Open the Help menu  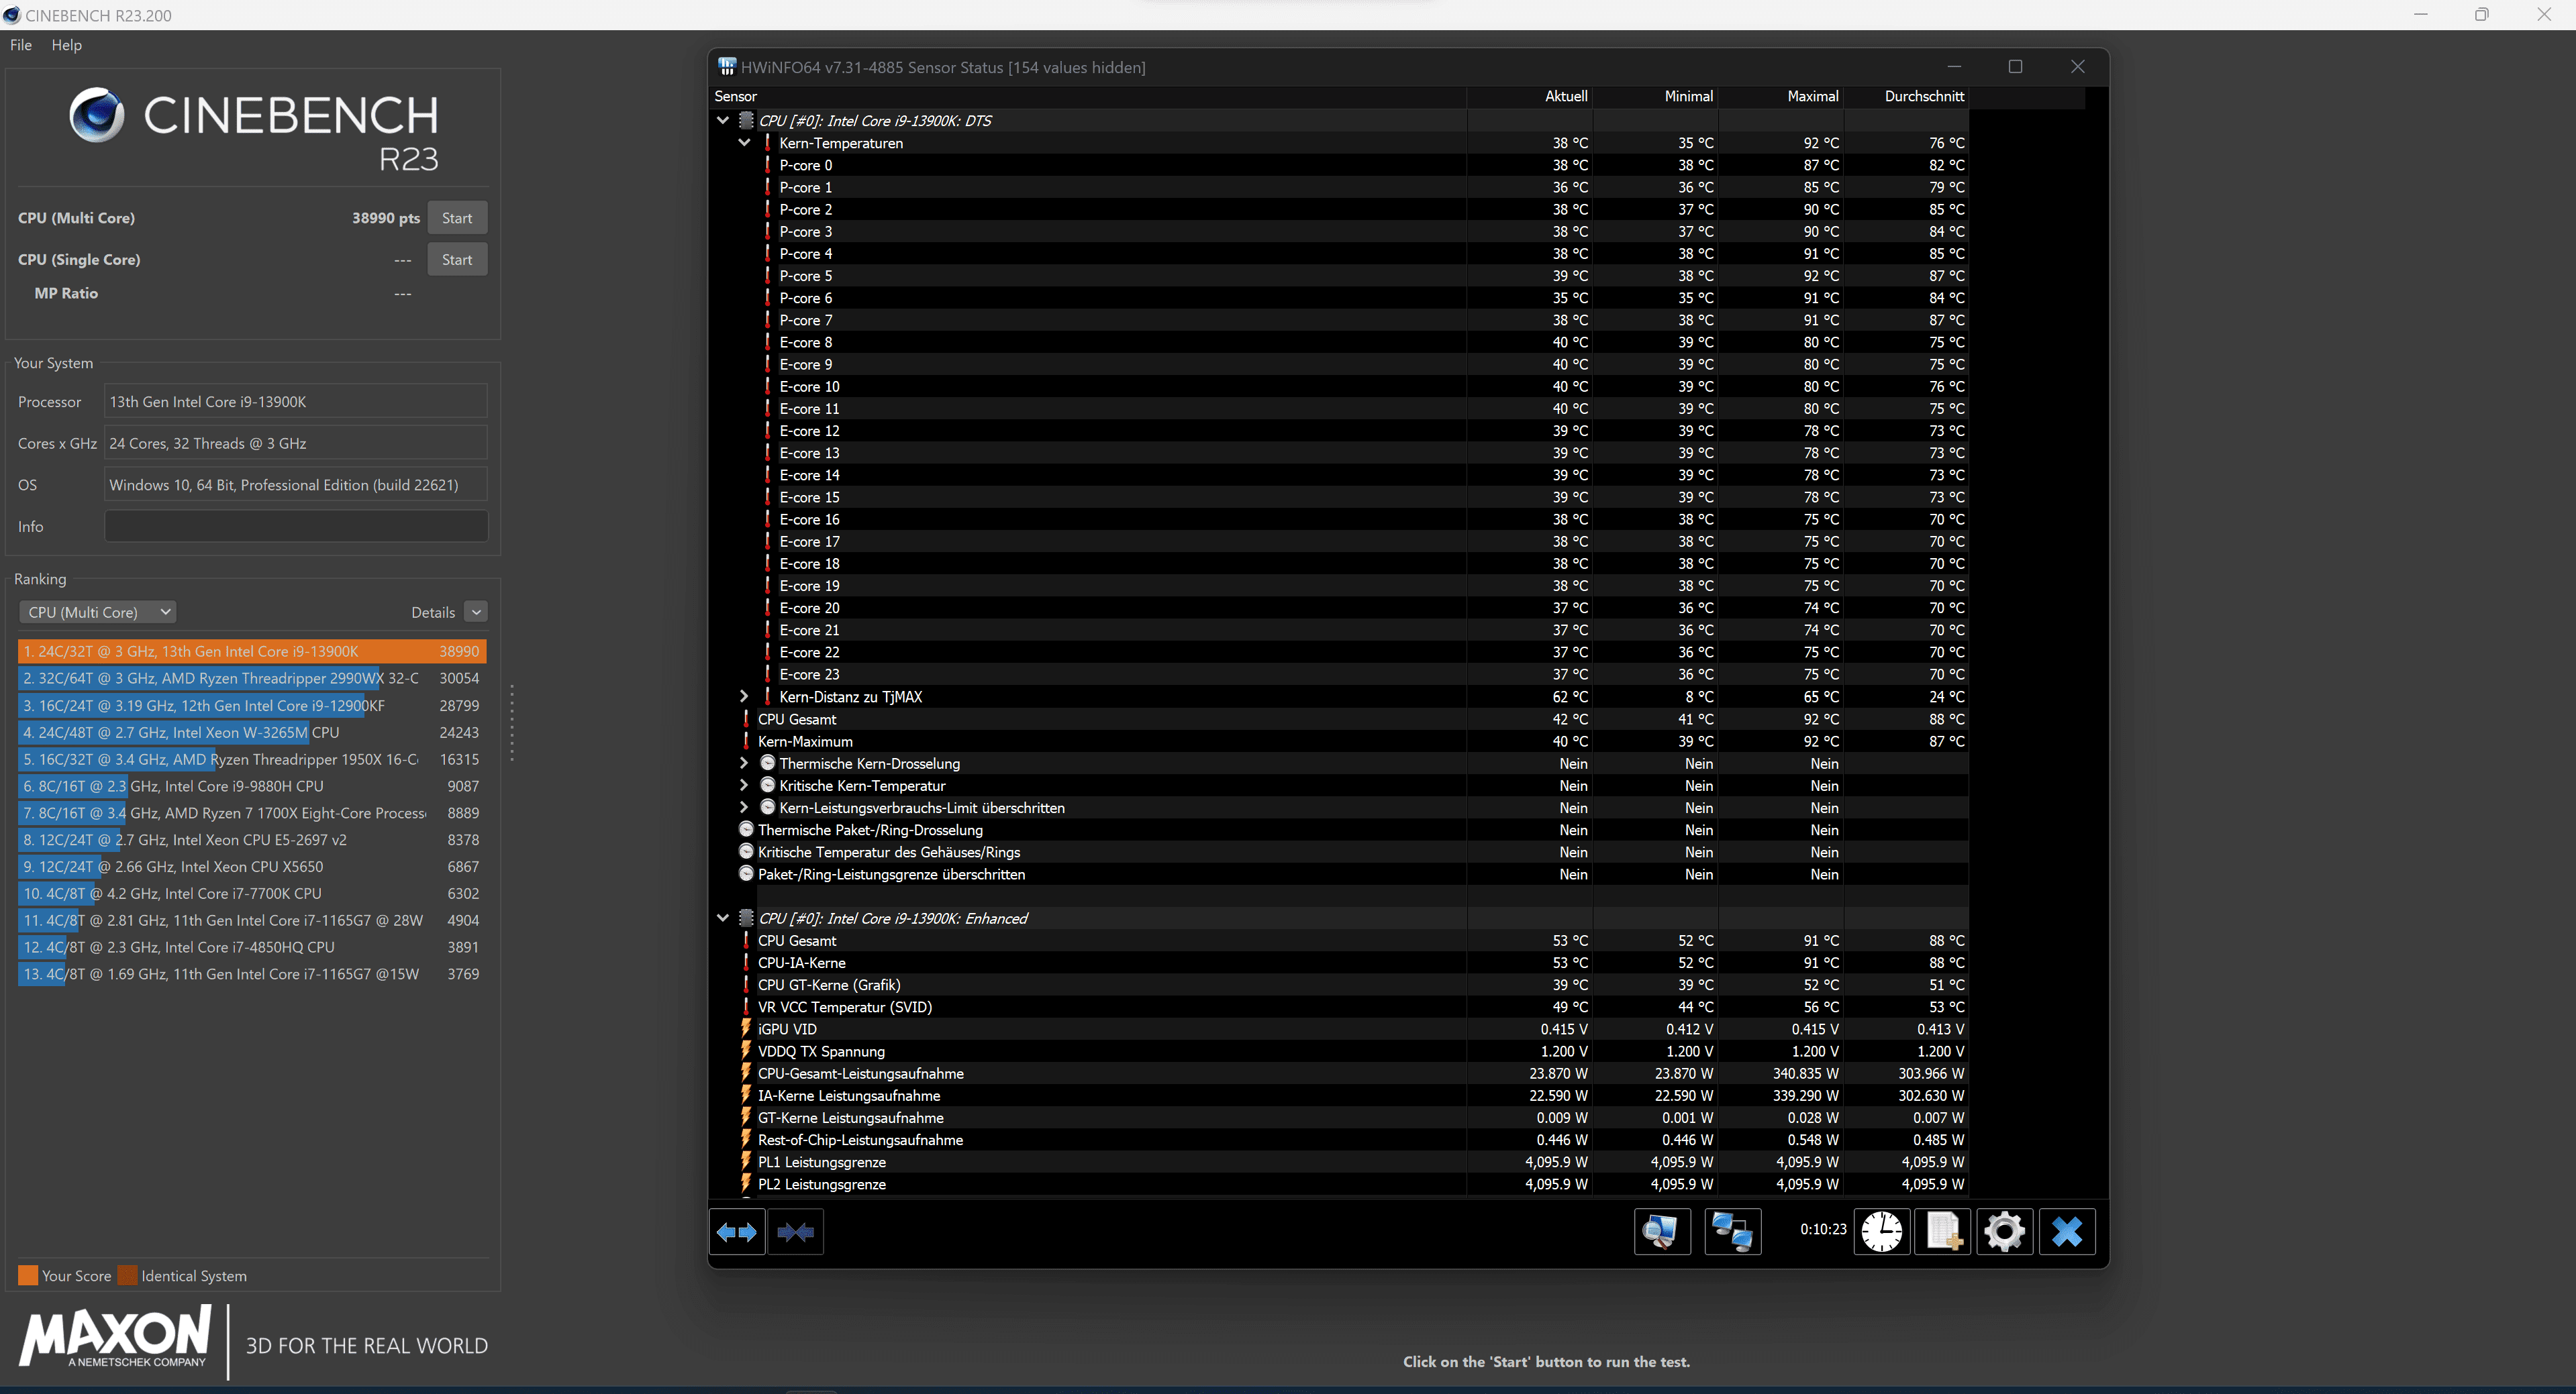tap(66, 45)
